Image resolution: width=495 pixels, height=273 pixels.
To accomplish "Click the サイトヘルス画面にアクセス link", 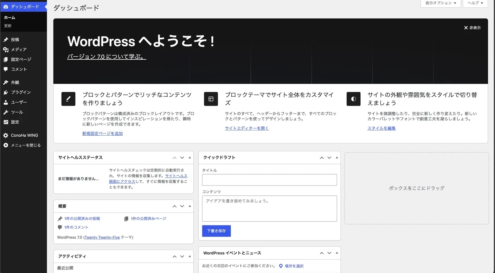I will click(x=148, y=179).
